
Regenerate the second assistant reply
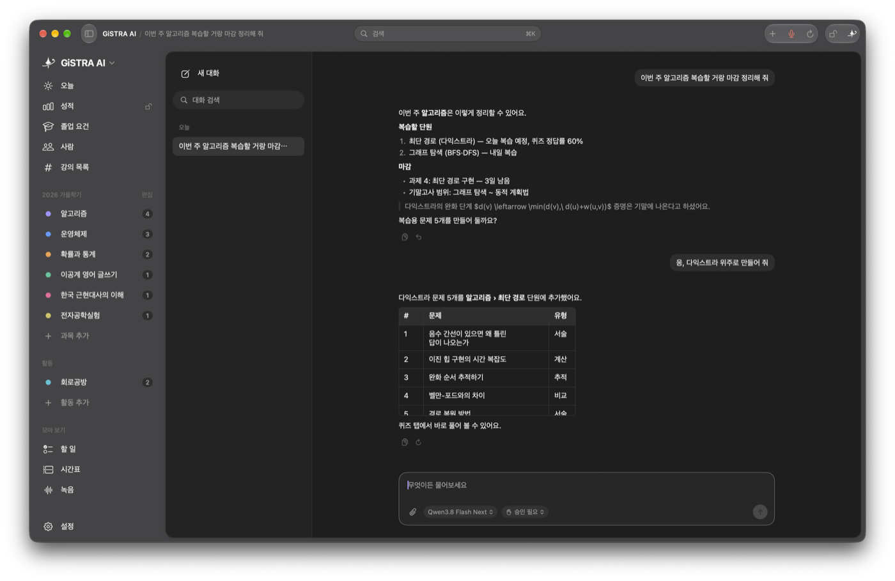[419, 442]
